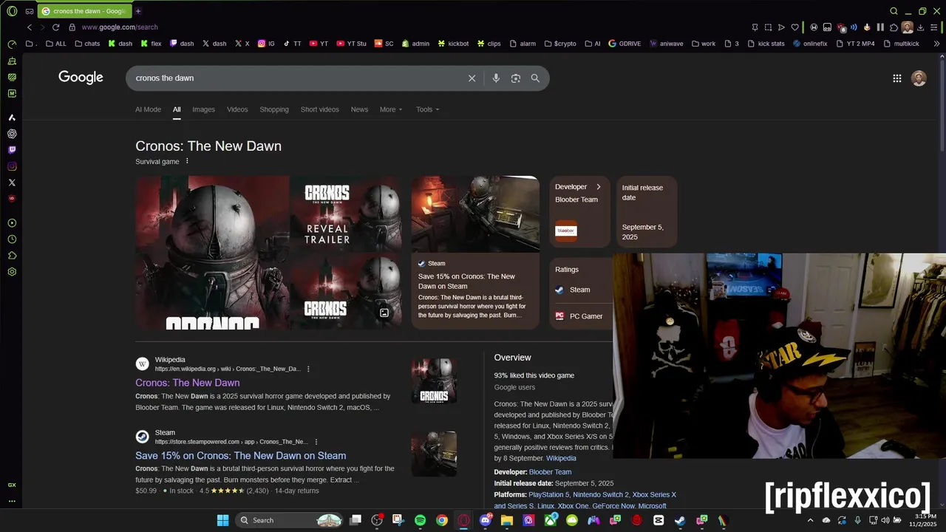The width and height of the screenshot is (946, 532).
Task: Submit search with magnifier icon
Action: coord(535,78)
